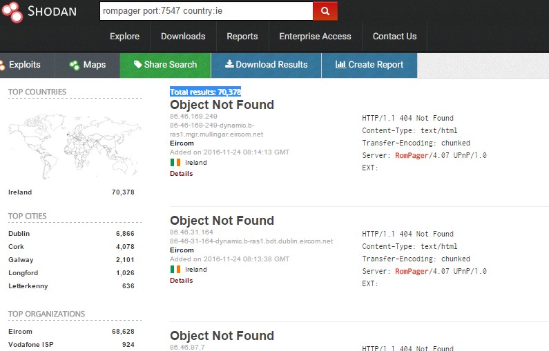Open second Object Not Found result title
Screen dimensions: 549x351
[222, 220]
